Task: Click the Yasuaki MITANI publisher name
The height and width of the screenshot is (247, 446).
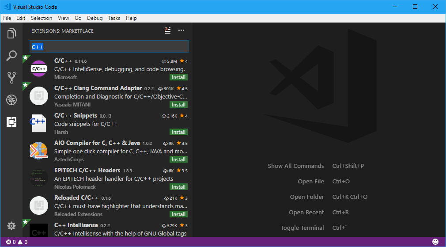Action: tap(72, 105)
